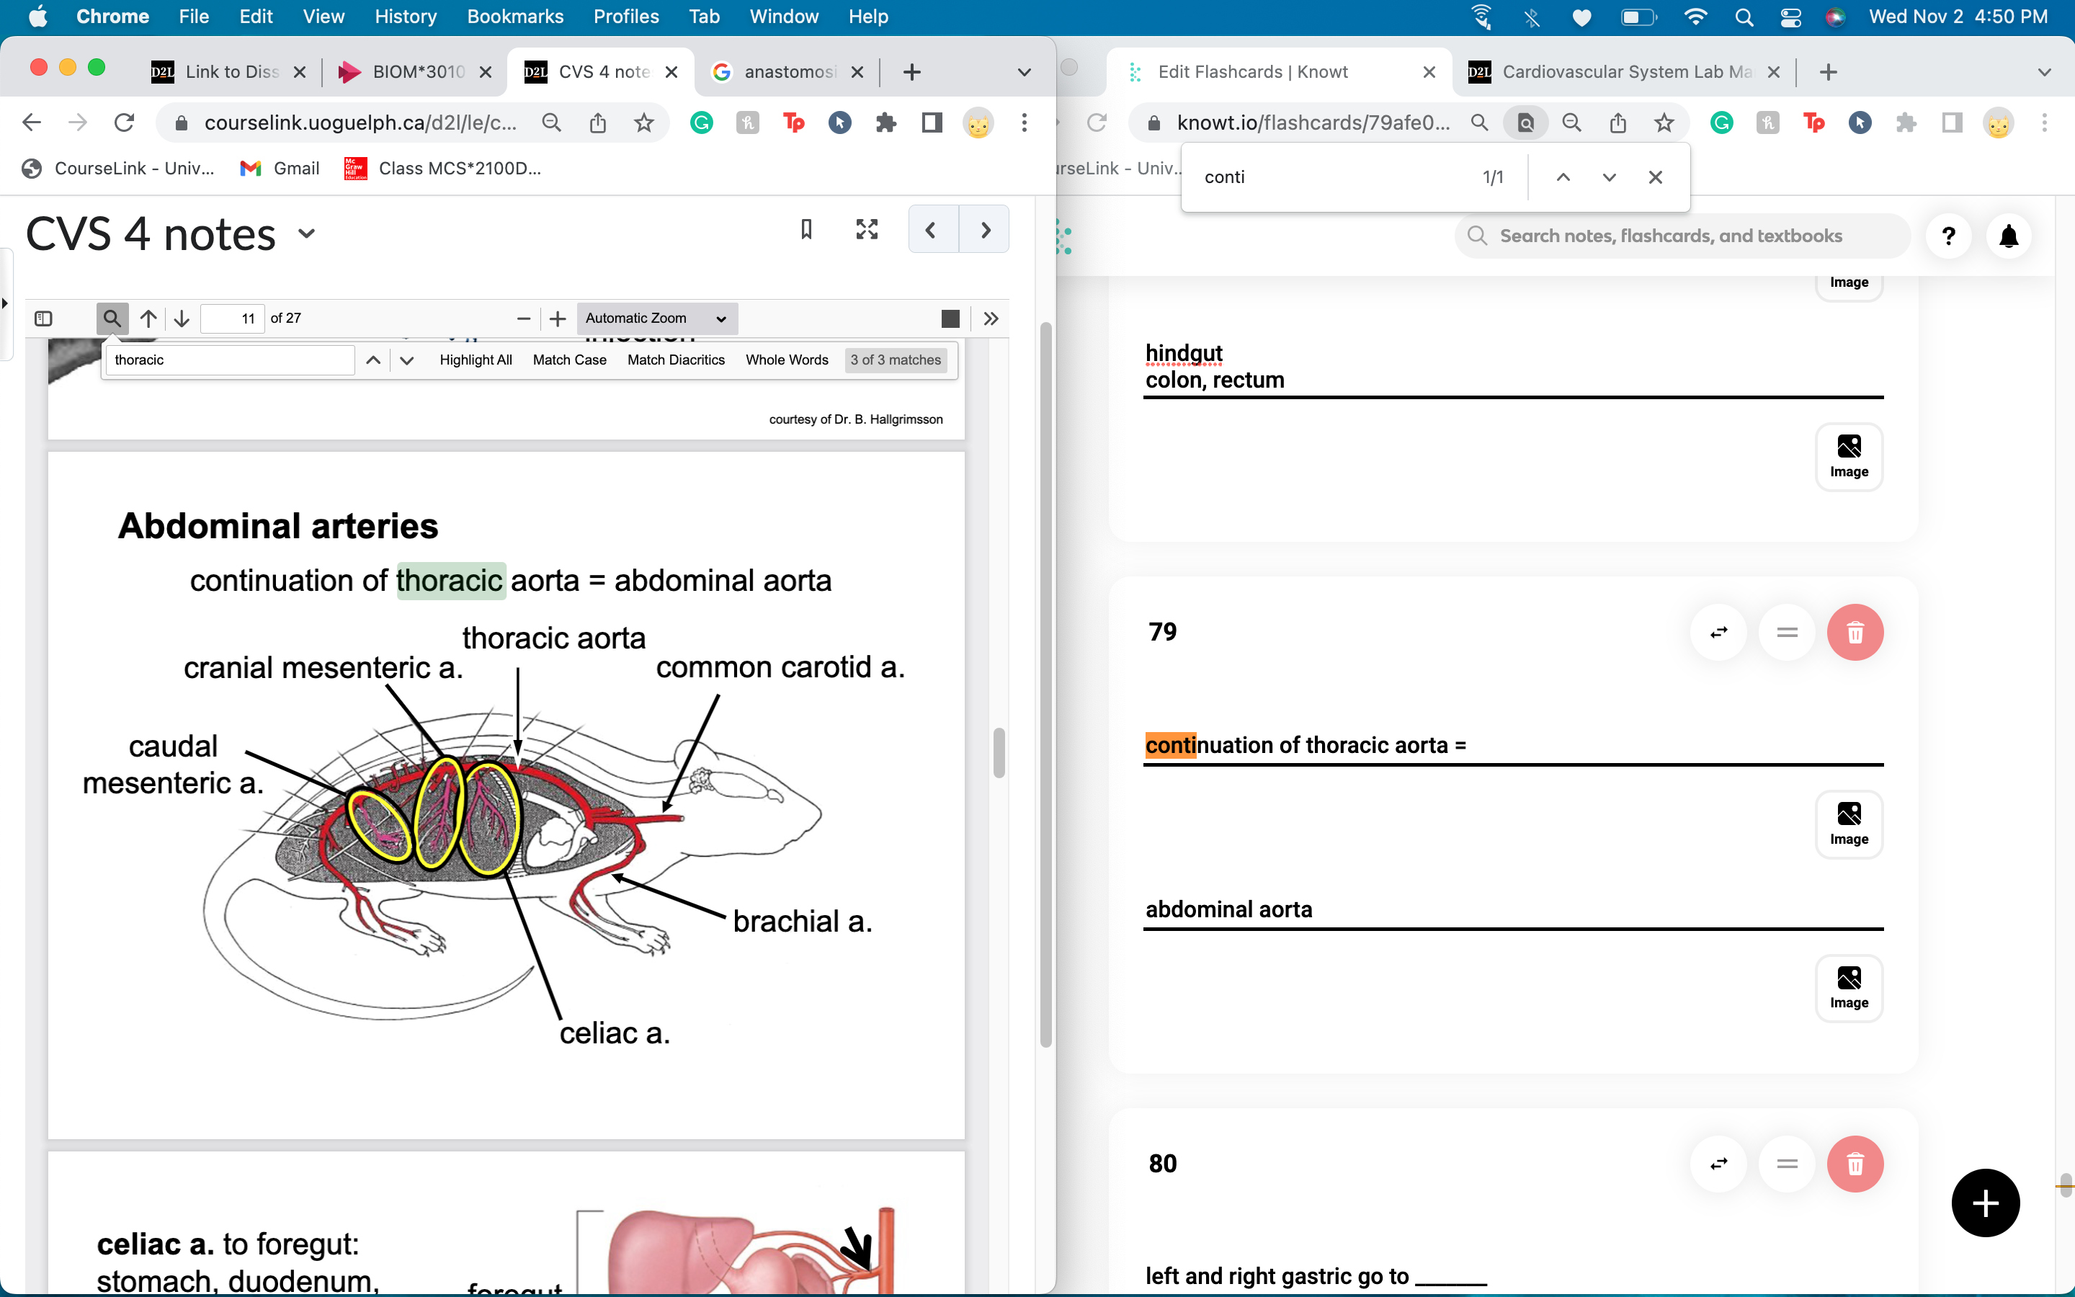2075x1297 pixels.
Task: Open Knowt help question mark
Action: (x=1948, y=236)
